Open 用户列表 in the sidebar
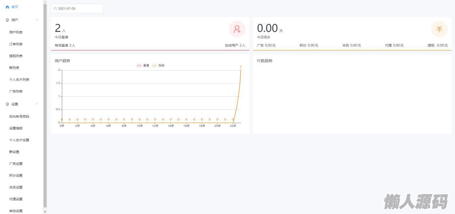The image size is (455, 214). pos(16,32)
